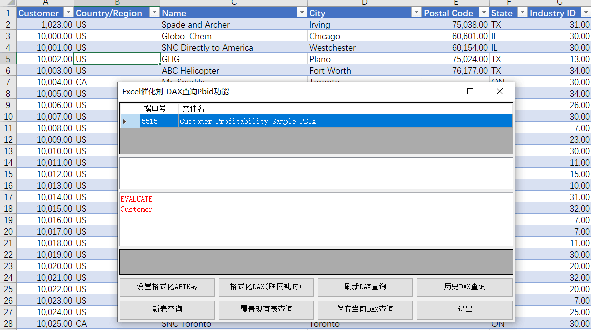Open the City column filter dropdown
The width and height of the screenshot is (591, 330).
pos(416,13)
